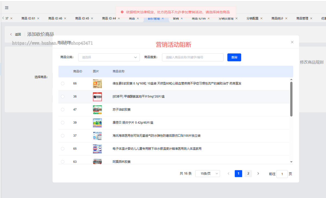
Task: Close the 商品 ID:45 tab
Action: [x=92, y=18]
